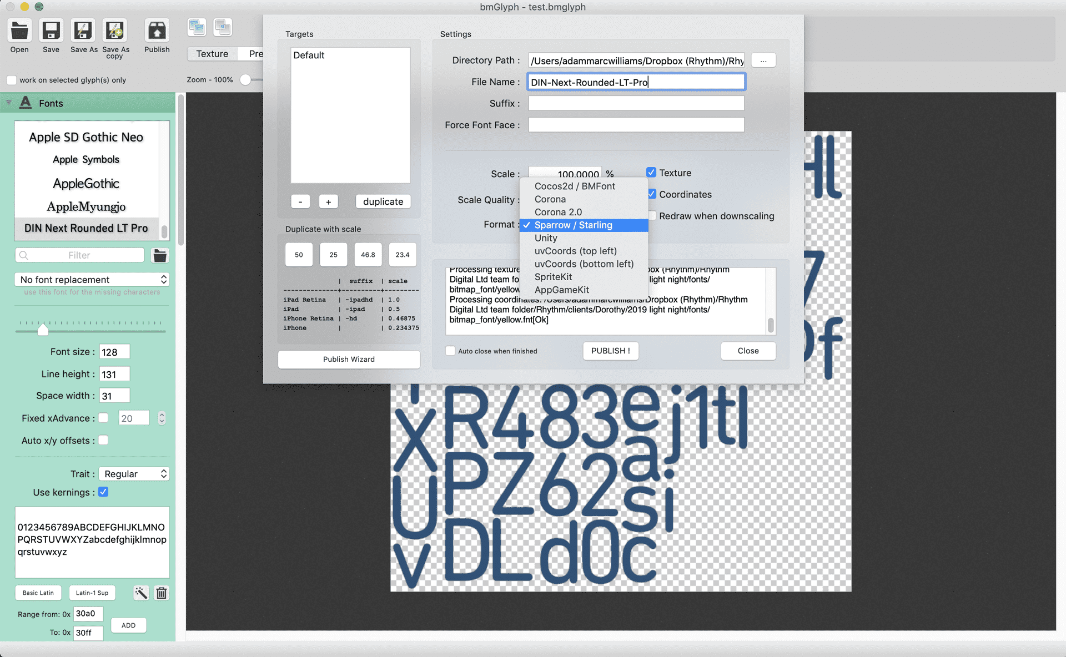Image resolution: width=1066 pixels, height=657 pixels.
Task: Open the Publish Wizard
Action: 349,359
